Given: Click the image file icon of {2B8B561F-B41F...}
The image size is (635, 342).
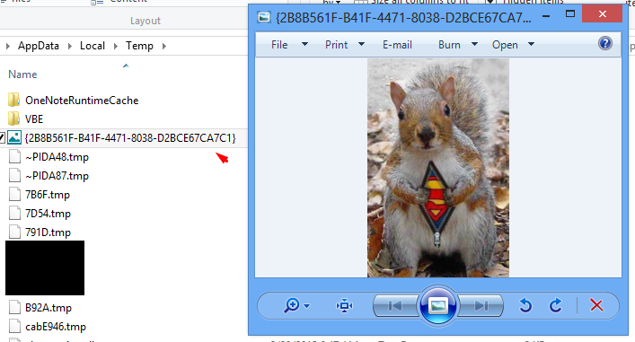Looking at the screenshot, I should (x=14, y=137).
